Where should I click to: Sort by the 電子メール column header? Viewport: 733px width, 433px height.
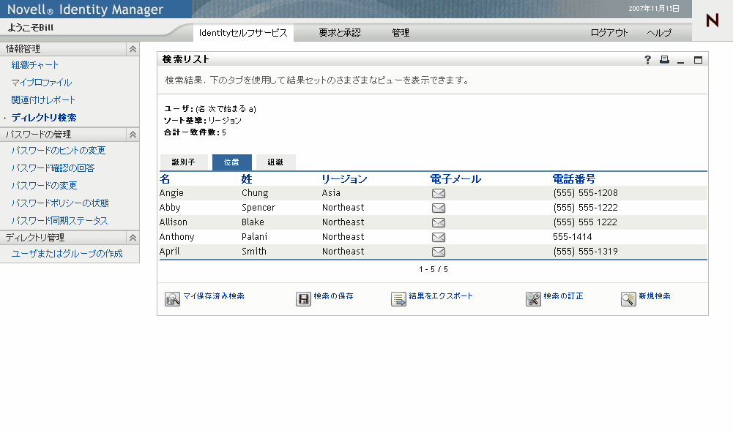[x=455, y=179]
